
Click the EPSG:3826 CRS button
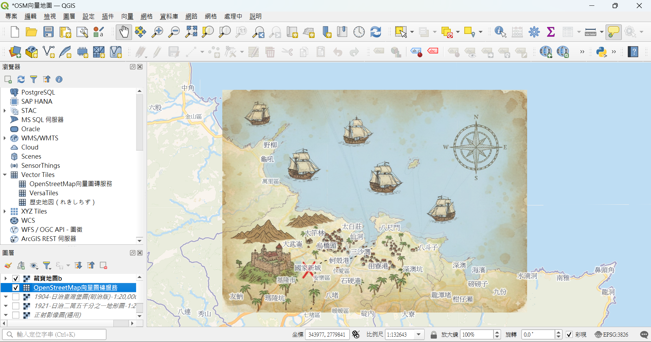pyautogui.click(x=612, y=335)
